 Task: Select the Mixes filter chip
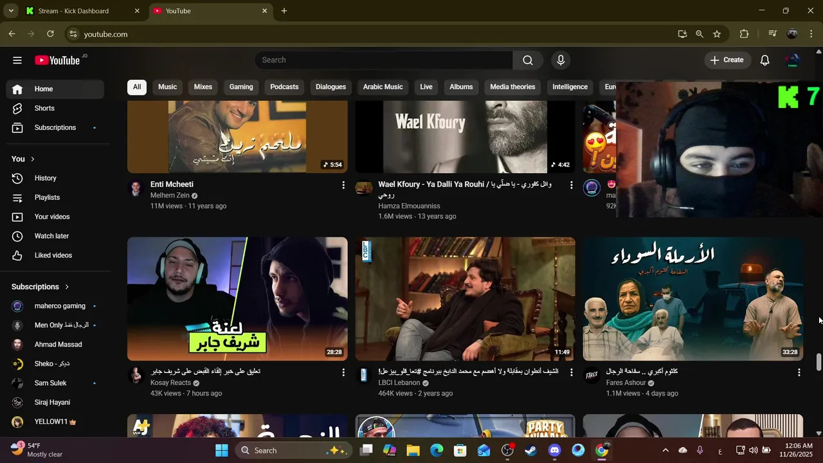tap(203, 87)
